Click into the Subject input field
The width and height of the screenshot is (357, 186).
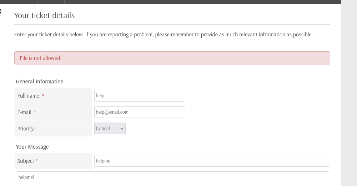[x=211, y=161]
